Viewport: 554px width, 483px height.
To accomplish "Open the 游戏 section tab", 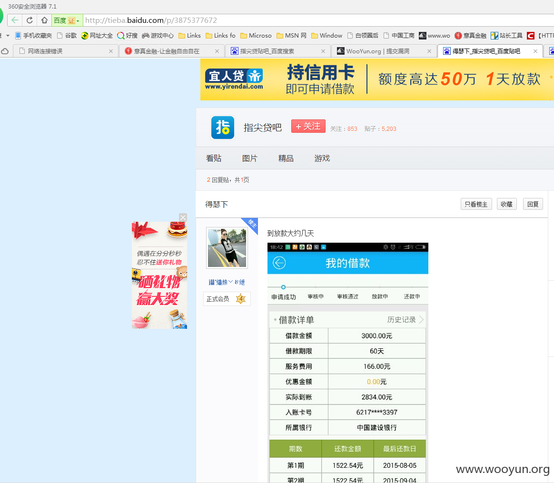I will pos(322,158).
